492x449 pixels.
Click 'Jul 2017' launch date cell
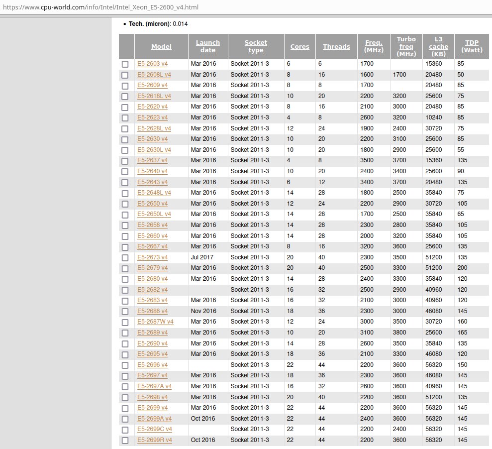(x=202, y=257)
